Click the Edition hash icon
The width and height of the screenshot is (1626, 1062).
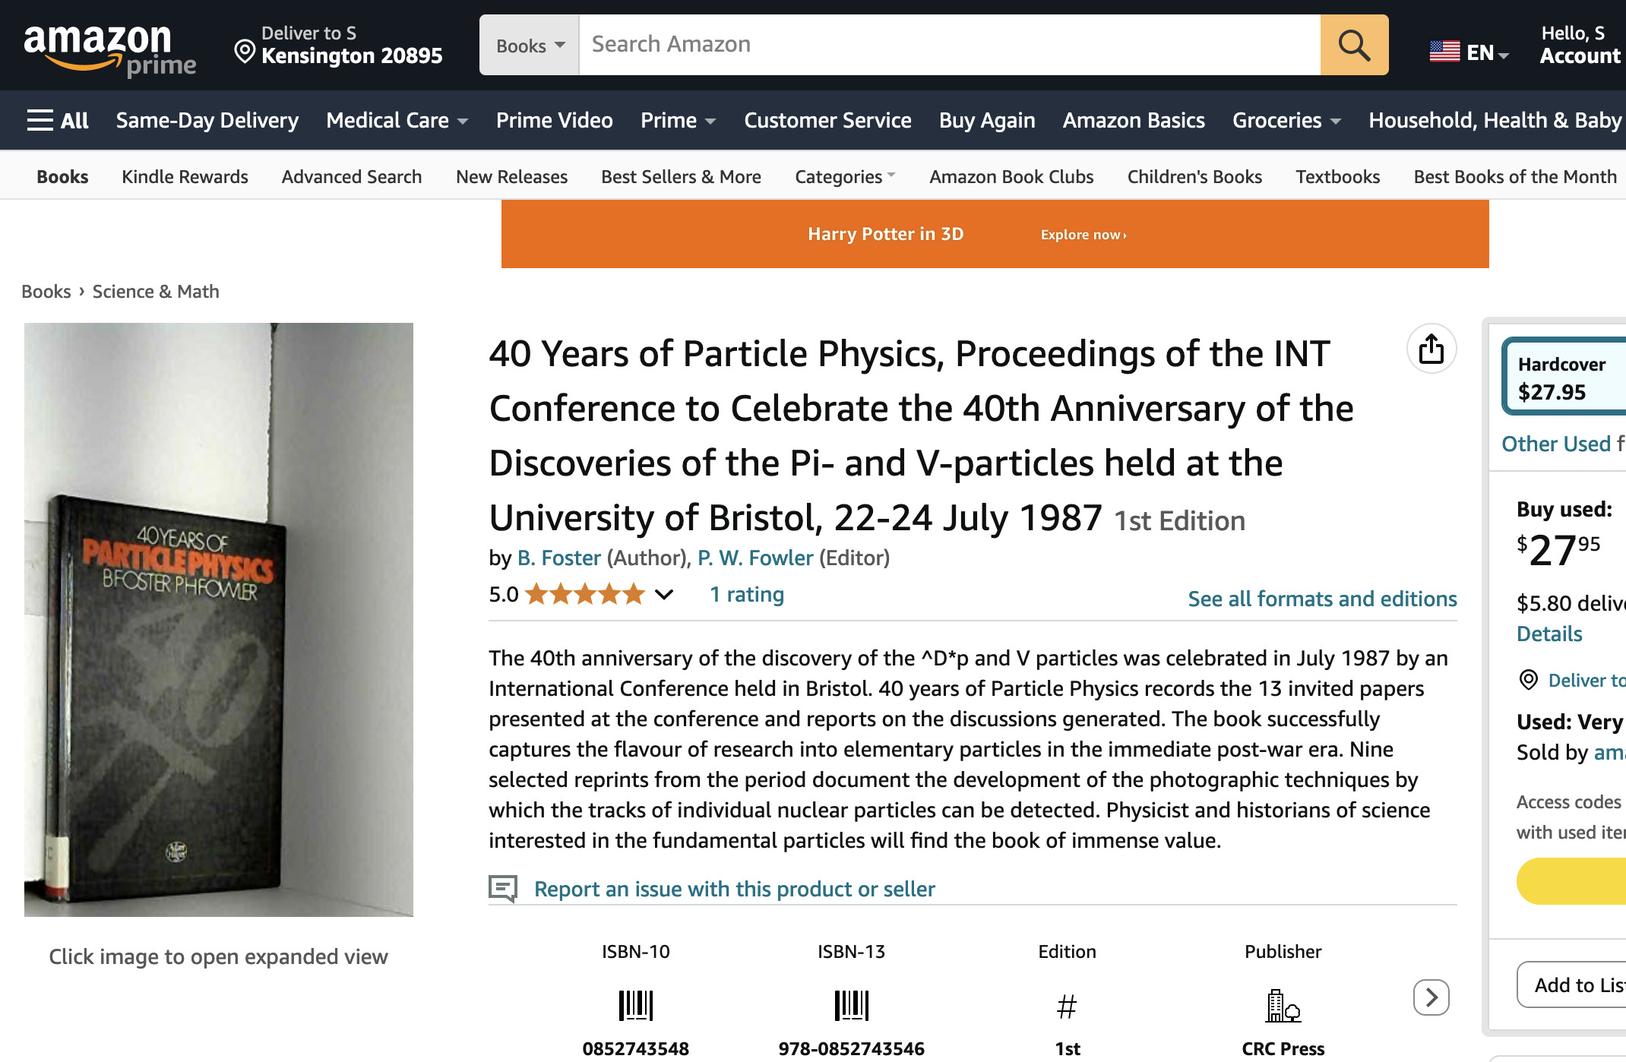(1067, 1007)
